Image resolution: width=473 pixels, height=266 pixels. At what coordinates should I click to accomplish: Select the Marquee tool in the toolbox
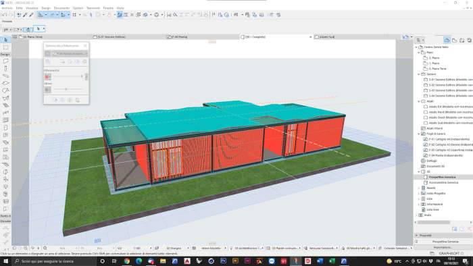(x=5, y=47)
